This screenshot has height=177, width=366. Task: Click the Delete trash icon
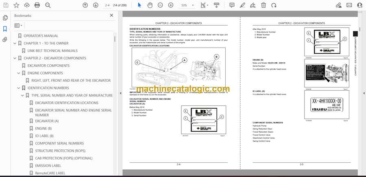(x=264, y=5)
